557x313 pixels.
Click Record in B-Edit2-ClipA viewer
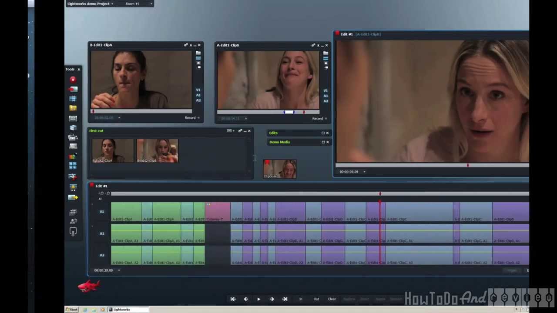[x=192, y=118]
